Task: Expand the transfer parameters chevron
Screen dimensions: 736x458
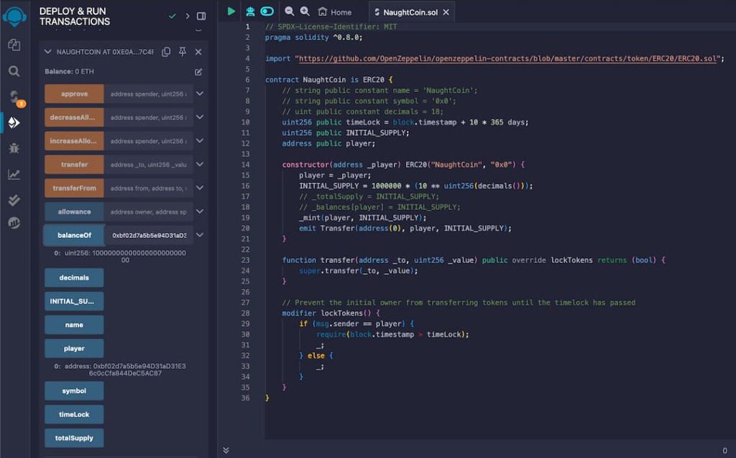Action: 200,165
